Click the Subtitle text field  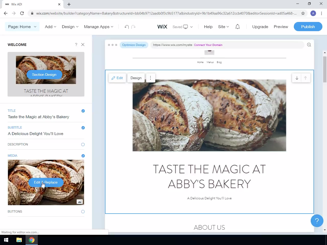pos(46,134)
